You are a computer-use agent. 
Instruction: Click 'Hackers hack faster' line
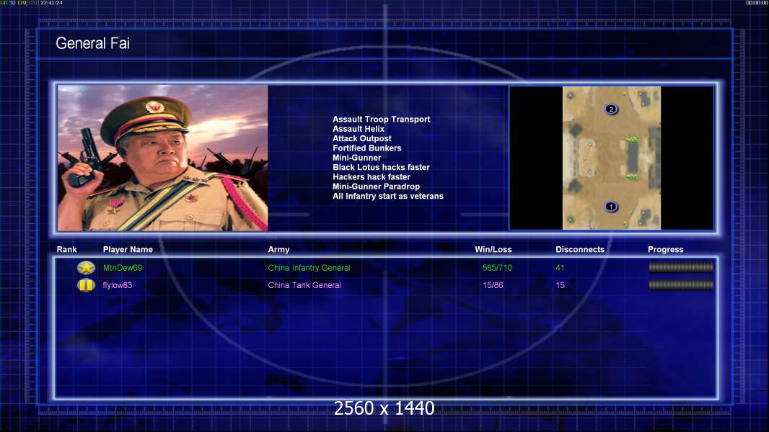(x=372, y=176)
